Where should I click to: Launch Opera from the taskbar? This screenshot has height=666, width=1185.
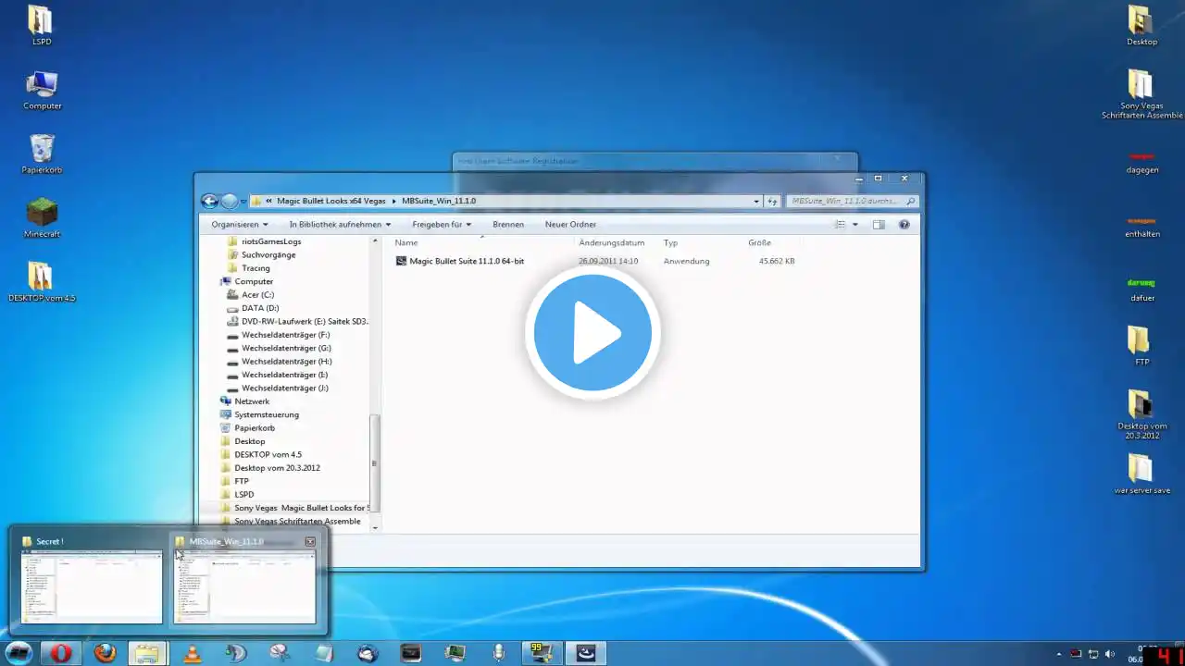(61, 653)
